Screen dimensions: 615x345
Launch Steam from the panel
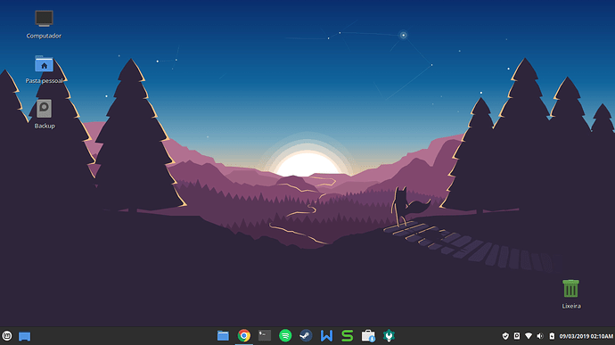click(x=306, y=336)
